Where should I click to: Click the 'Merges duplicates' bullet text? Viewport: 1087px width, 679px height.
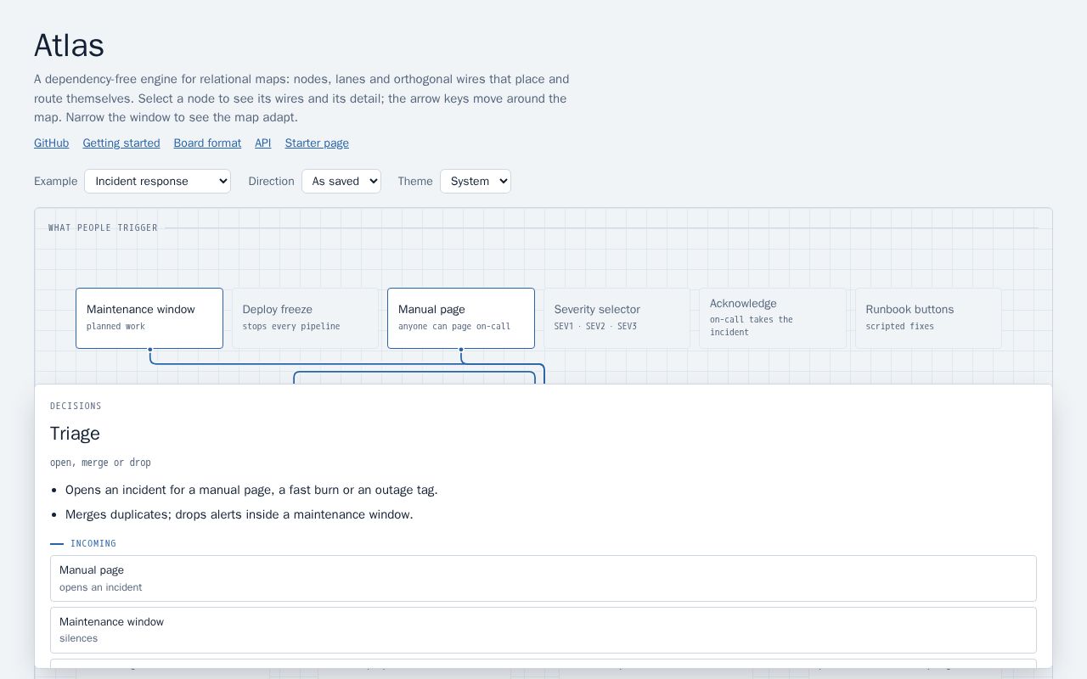239,514
